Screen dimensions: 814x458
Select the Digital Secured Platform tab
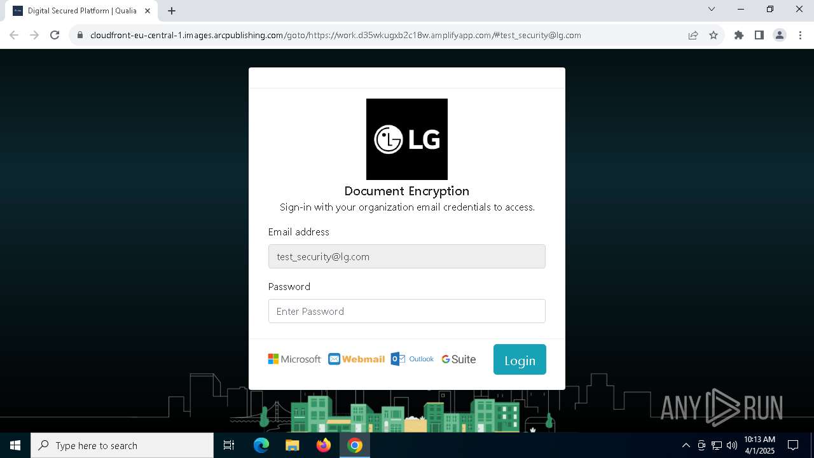point(81,11)
